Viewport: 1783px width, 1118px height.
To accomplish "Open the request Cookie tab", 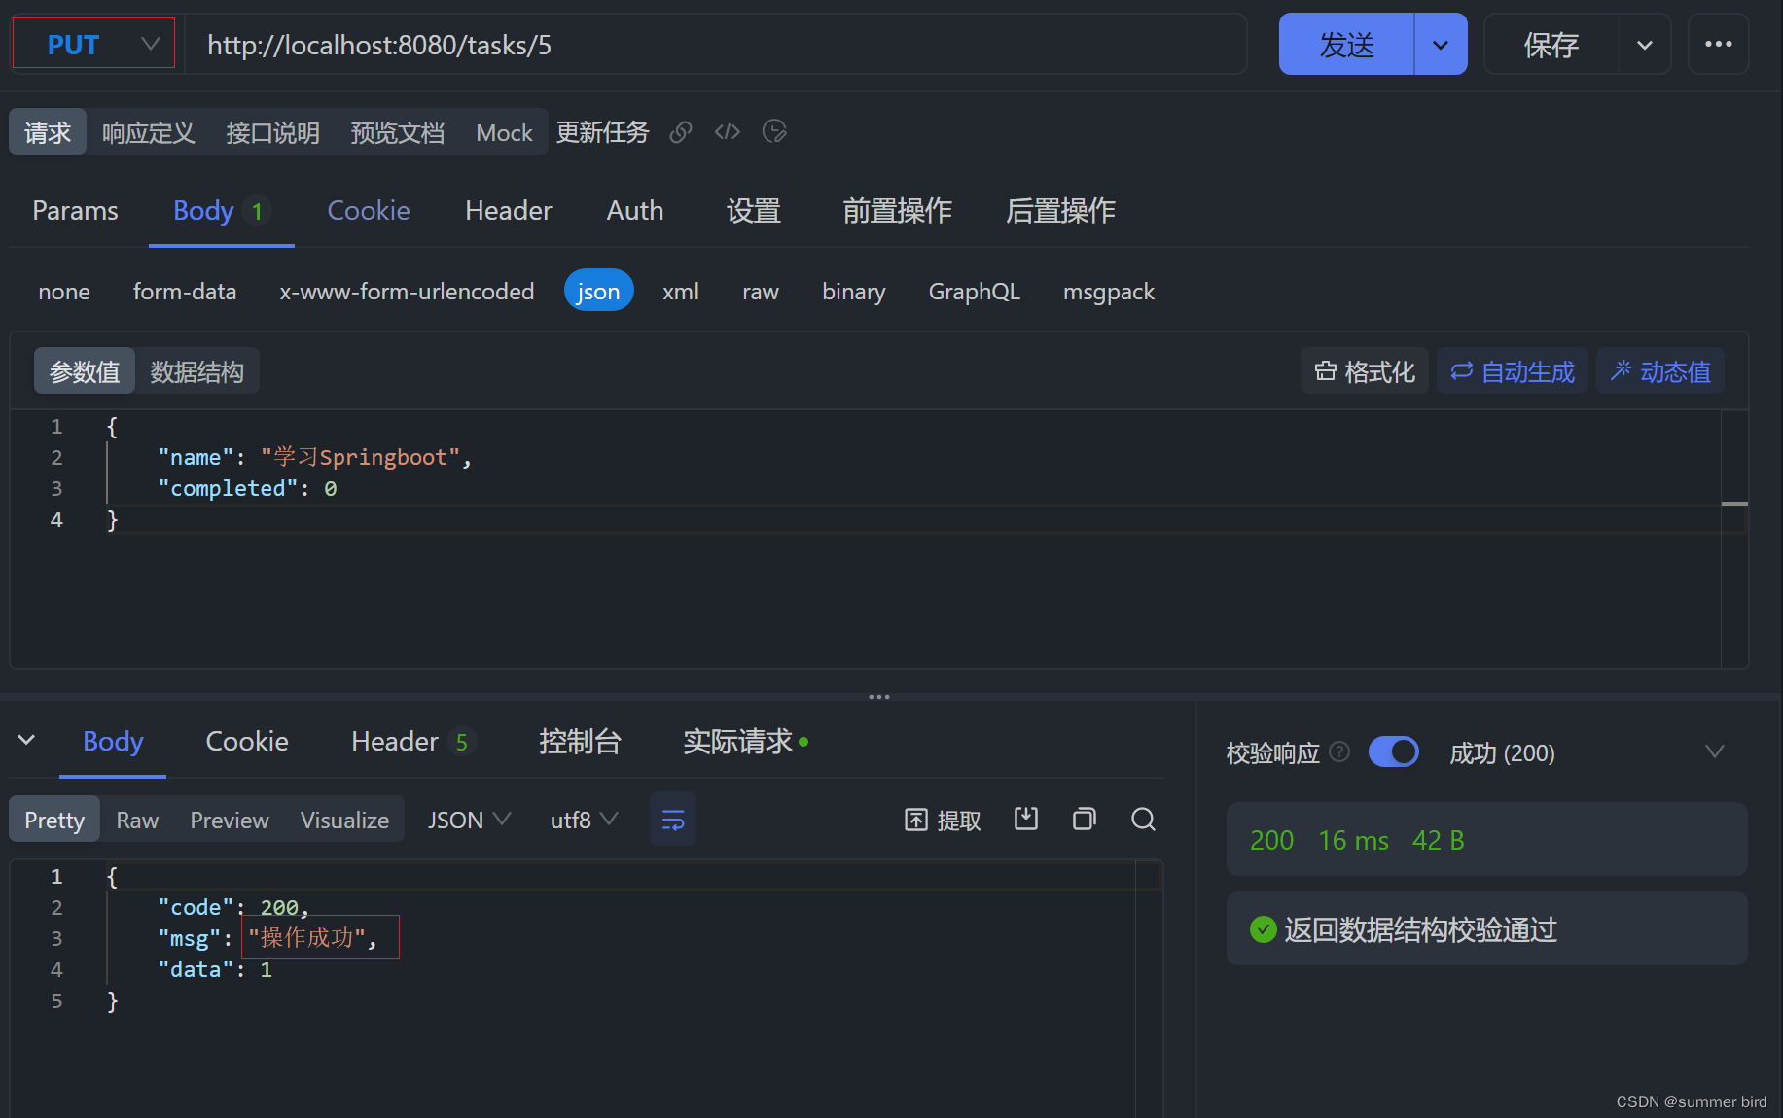I will pos(369,210).
